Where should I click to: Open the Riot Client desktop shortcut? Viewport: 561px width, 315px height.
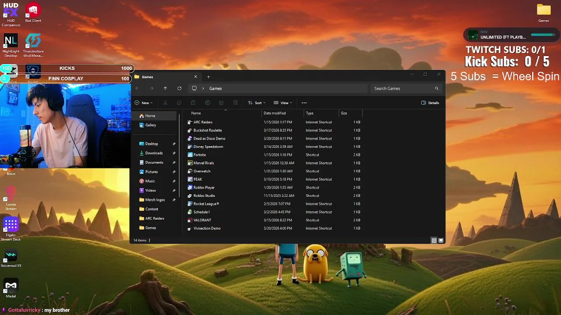point(33,13)
